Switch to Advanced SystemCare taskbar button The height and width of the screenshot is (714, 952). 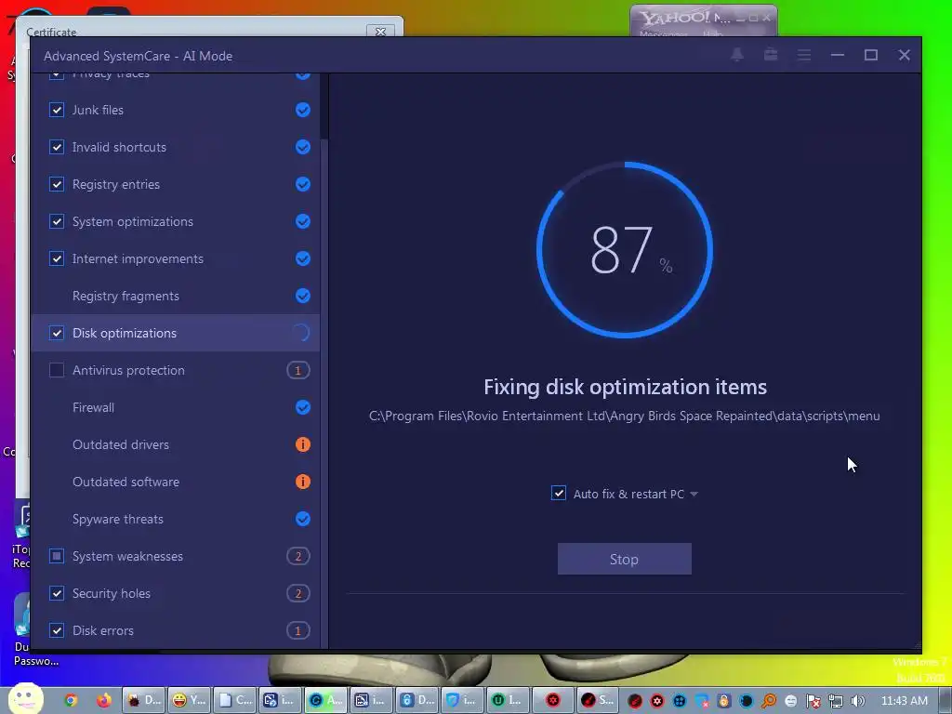[325, 700]
